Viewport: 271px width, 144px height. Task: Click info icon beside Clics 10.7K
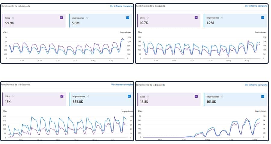[x=148, y=18]
